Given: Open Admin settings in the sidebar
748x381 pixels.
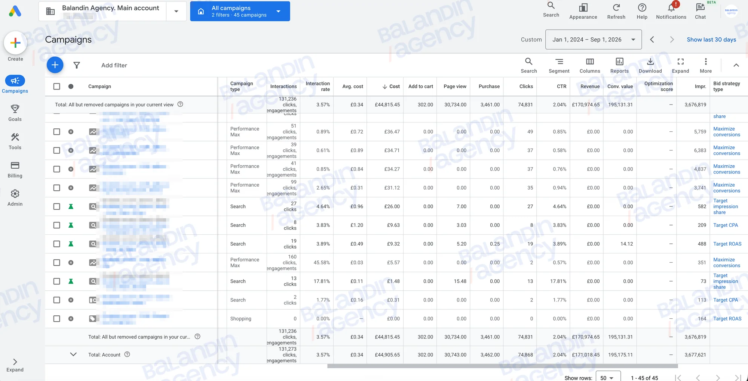Looking at the screenshot, I should [15, 198].
